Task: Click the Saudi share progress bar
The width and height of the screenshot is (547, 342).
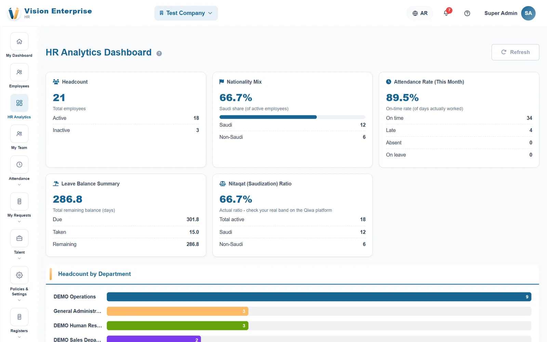Action: click(x=292, y=117)
